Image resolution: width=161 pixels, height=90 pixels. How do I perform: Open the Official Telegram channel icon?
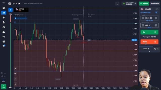click(x=4, y=80)
